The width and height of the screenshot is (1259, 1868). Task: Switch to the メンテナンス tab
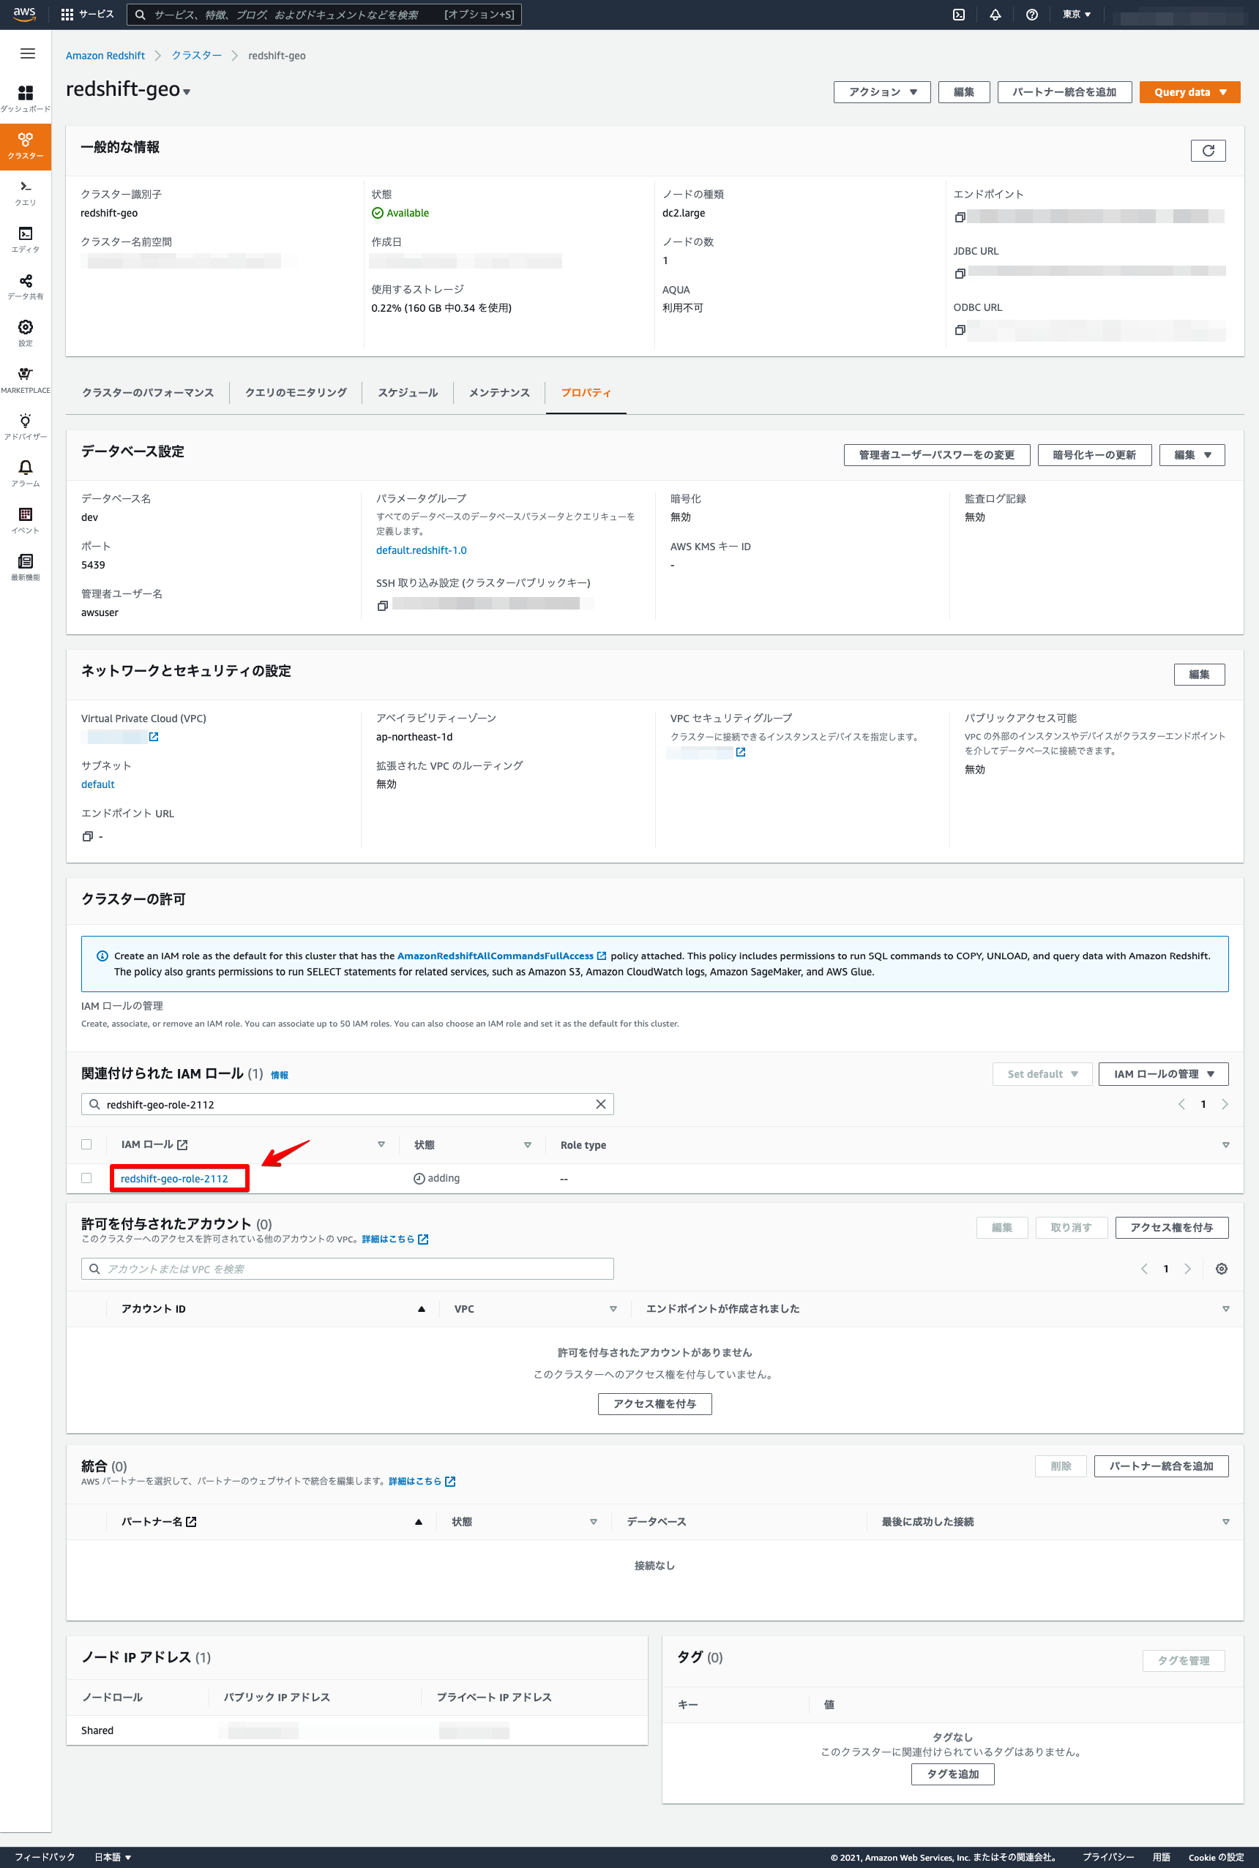coord(498,392)
